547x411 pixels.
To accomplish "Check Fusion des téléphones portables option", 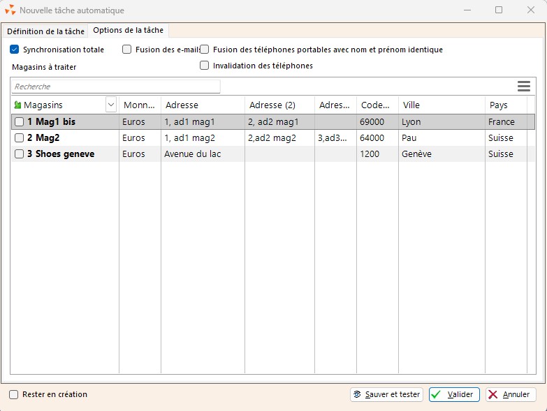I will (x=205, y=50).
